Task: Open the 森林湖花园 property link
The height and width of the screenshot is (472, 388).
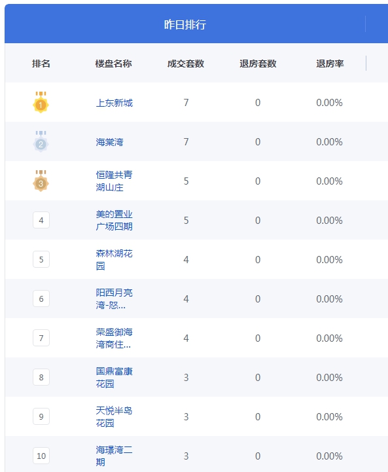Action: tap(115, 259)
